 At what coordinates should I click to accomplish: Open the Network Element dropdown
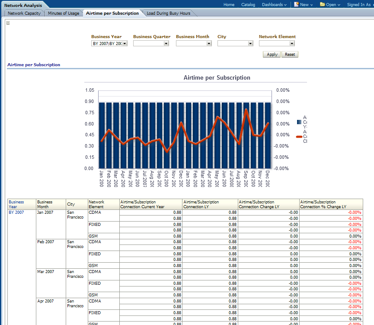click(292, 43)
